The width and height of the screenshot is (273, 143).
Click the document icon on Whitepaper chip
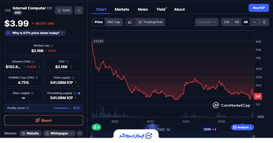(x=47, y=133)
